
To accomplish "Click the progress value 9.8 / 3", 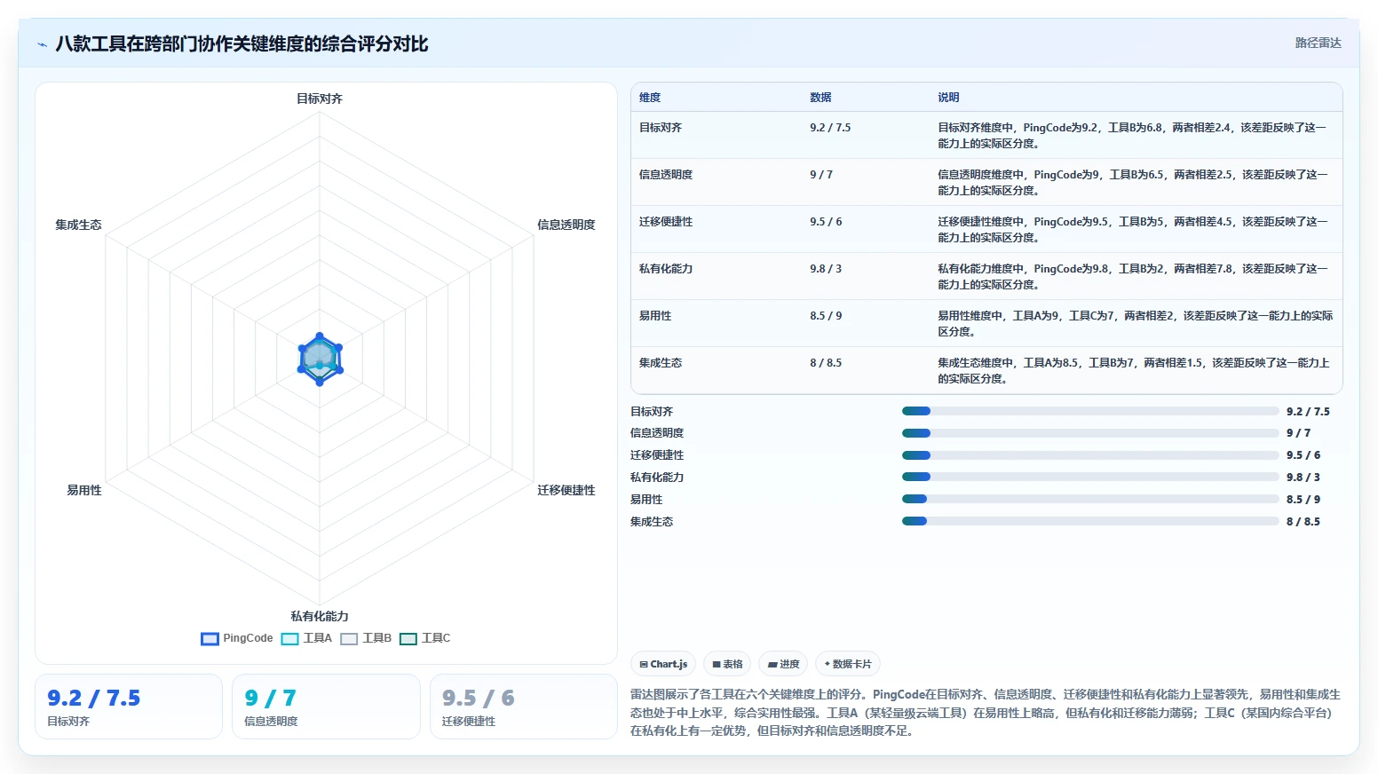I will tap(1303, 478).
